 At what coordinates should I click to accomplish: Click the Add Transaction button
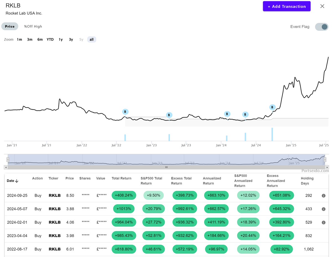point(287,6)
